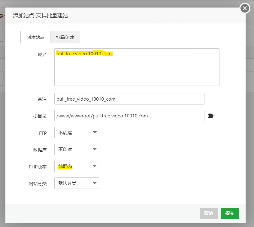
Task: Expand the FTP dropdown
Action: click(x=77, y=132)
